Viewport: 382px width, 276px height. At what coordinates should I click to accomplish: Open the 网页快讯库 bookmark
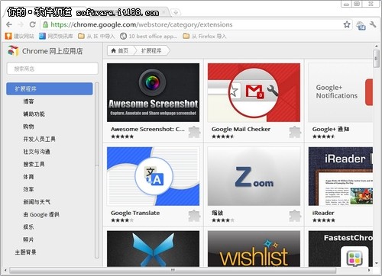pos(56,36)
